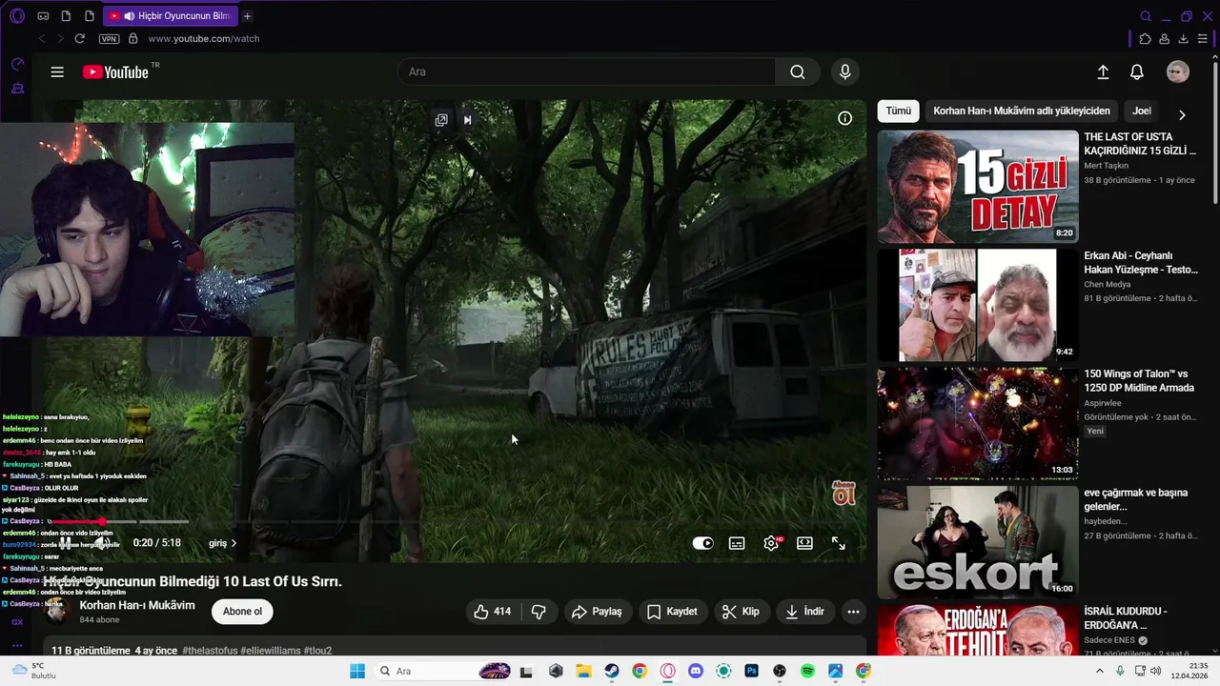
Task: Open the video player settings gear
Action: [x=771, y=543]
